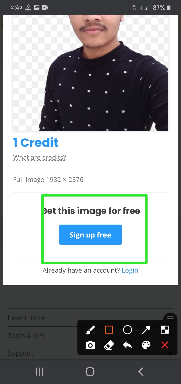Choose the circle shape tool

tap(127, 330)
